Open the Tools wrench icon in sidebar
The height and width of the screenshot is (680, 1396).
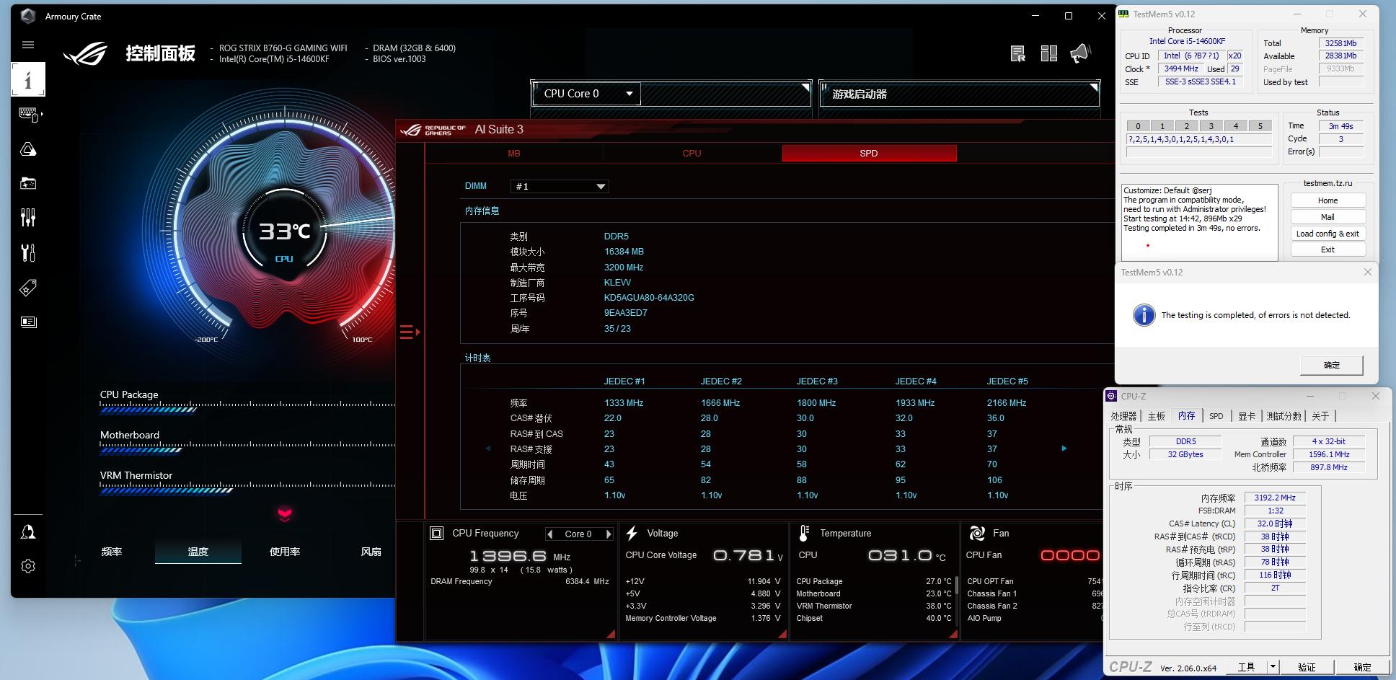28,252
